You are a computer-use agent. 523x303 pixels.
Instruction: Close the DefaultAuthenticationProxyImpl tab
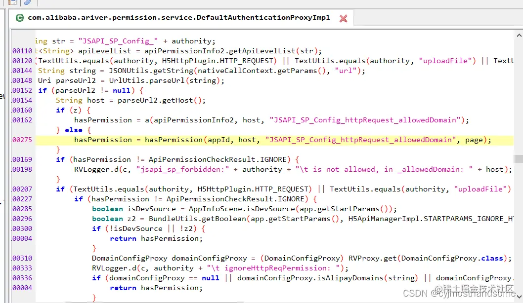pos(343,18)
